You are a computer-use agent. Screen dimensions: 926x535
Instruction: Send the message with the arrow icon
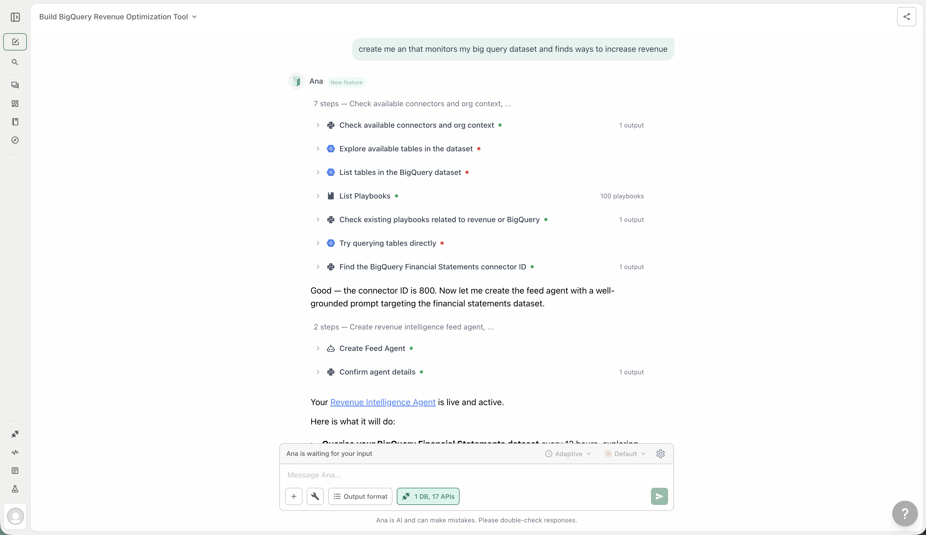pyautogui.click(x=659, y=496)
